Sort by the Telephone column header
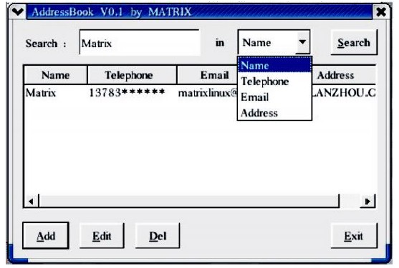 point(132,75)
